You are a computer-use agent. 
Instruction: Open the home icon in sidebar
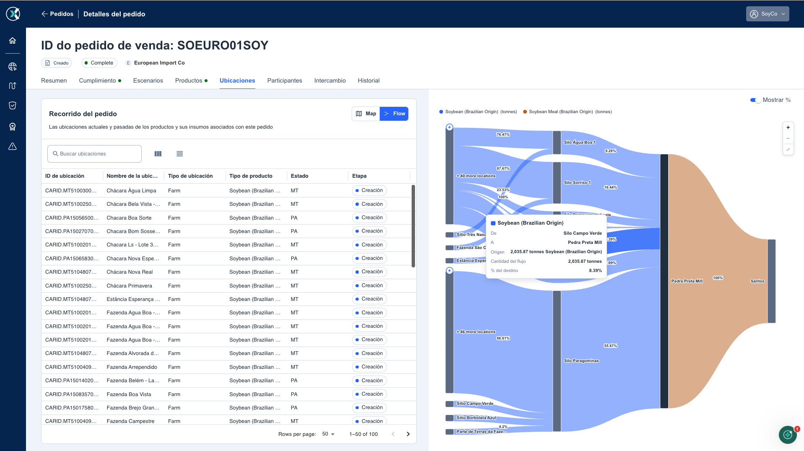[x=13, y=41]
